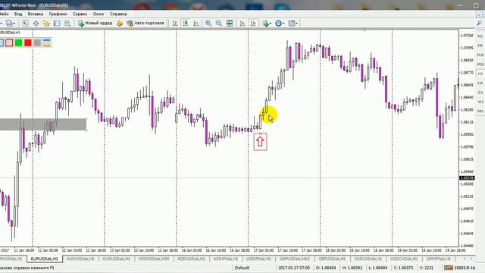The image size is (485, 273).
Task: Toggle the Авто-торговля button
Action: (x=145, y=24)
